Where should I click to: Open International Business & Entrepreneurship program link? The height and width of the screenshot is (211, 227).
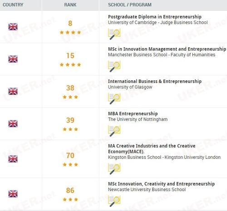[155, 81]
